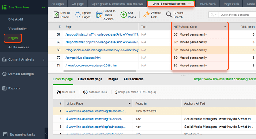This screenshot has height=139, width=256.
Task: Click the Site Structure icon in sidebar
Action: click(4, 7)
